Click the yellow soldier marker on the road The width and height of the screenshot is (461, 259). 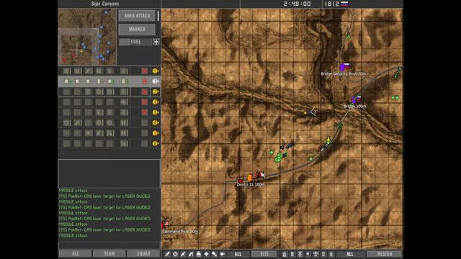[328, 140]
